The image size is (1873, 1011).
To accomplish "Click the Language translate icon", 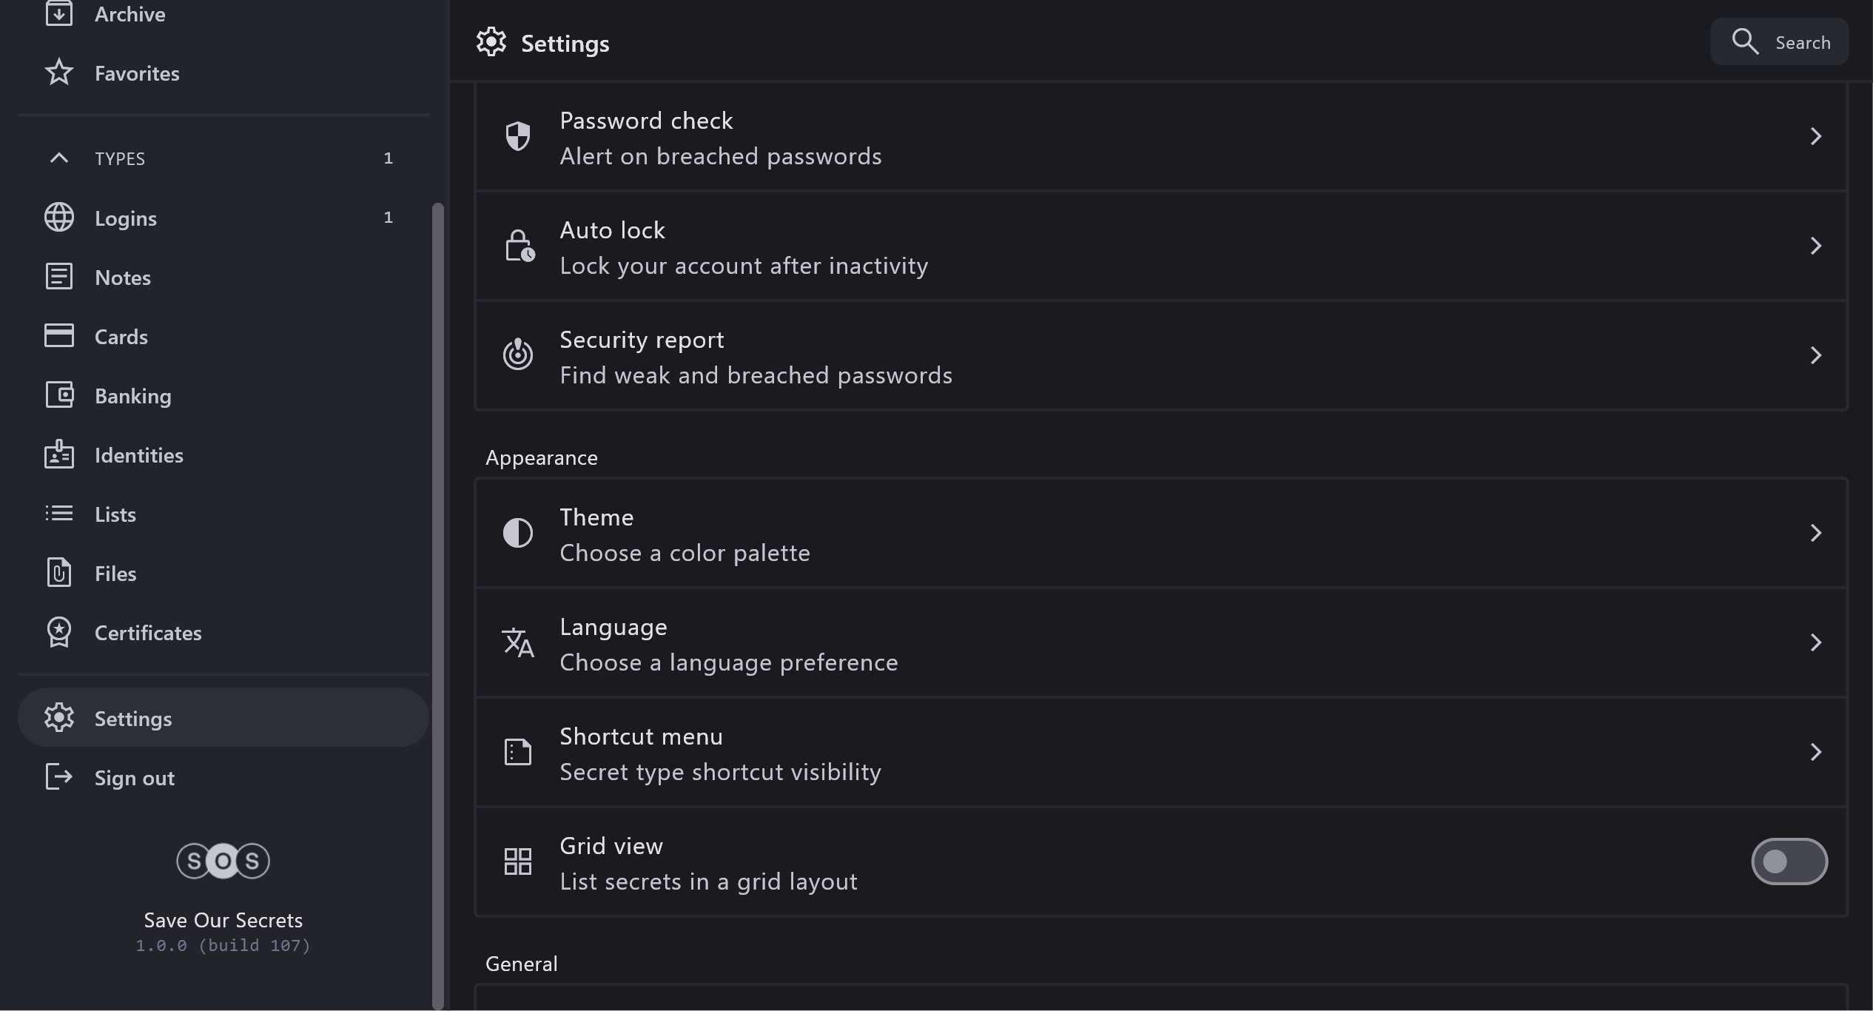I will [517, 642].
